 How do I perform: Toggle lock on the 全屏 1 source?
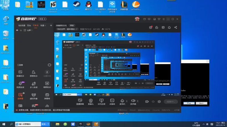[21, 30]
